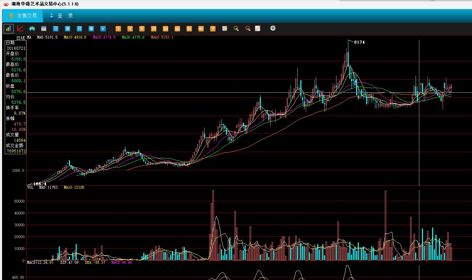Click the turnover amount 76951872

click(x=16, y=151)
